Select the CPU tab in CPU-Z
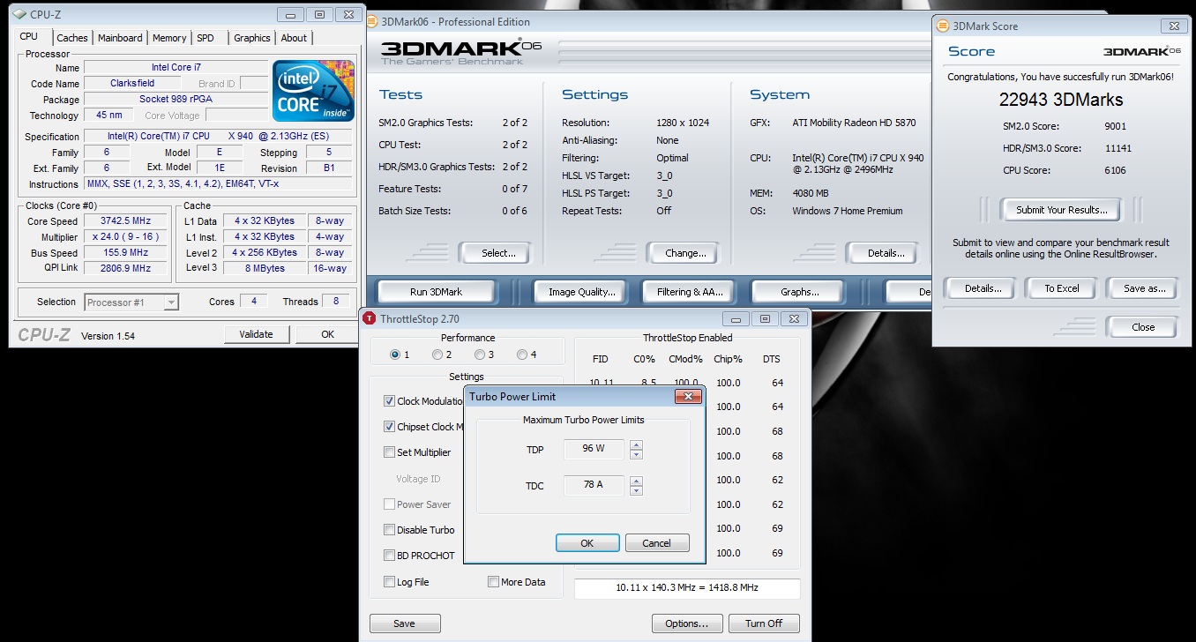1196x642 pixels. (29, 36)
